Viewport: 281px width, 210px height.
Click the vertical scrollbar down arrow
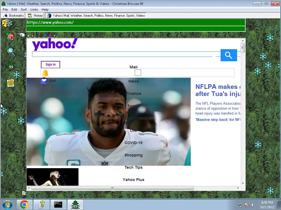[243, 183]
